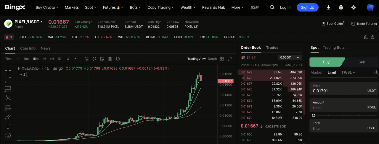Show bids-only order book view
Screen dimensions: 379x144
(248, 58)
